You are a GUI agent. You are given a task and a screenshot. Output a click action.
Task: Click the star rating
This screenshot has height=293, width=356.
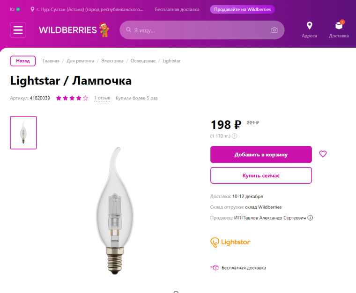(72, 98)
